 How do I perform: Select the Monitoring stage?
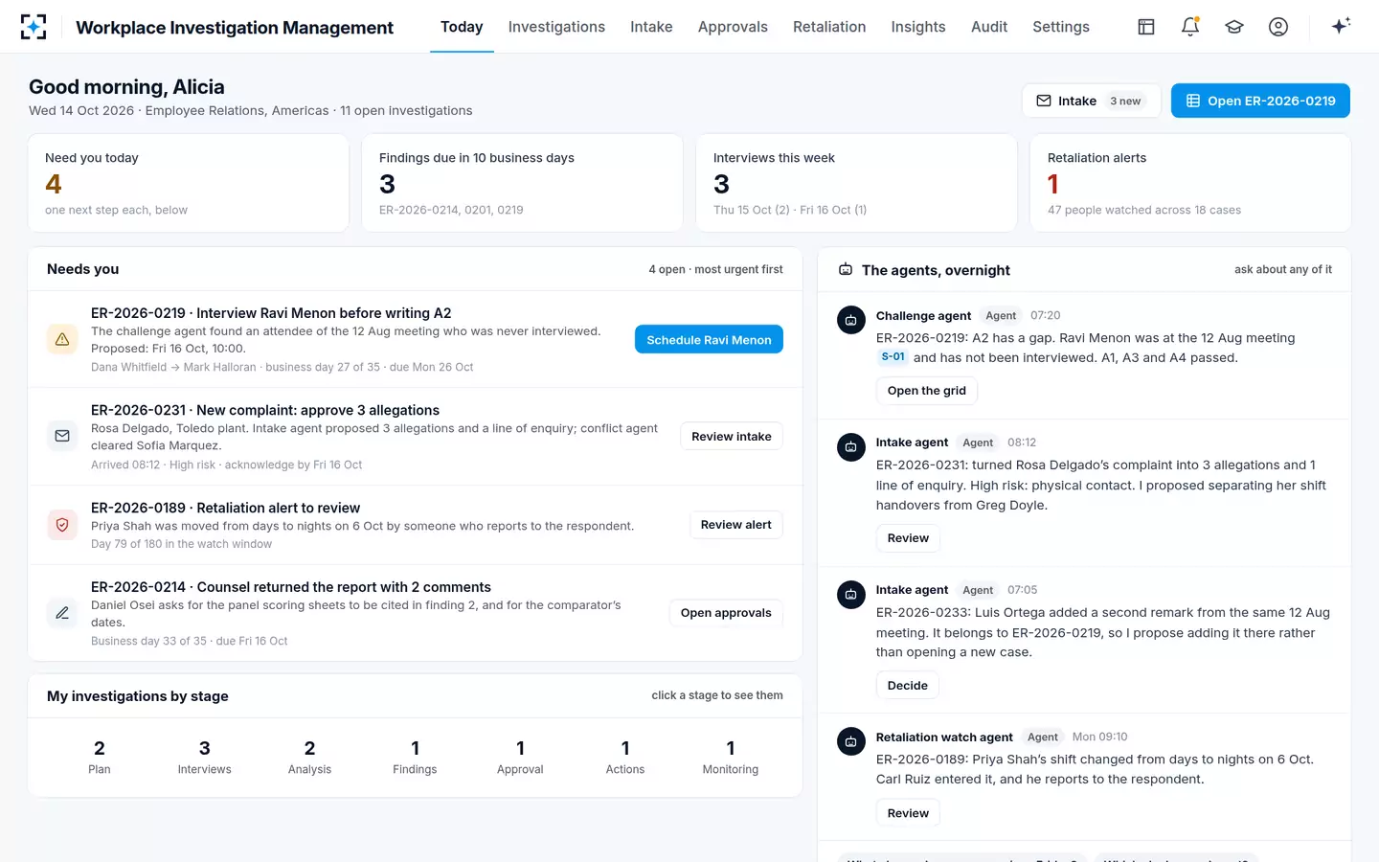click(x=731, y=757)
